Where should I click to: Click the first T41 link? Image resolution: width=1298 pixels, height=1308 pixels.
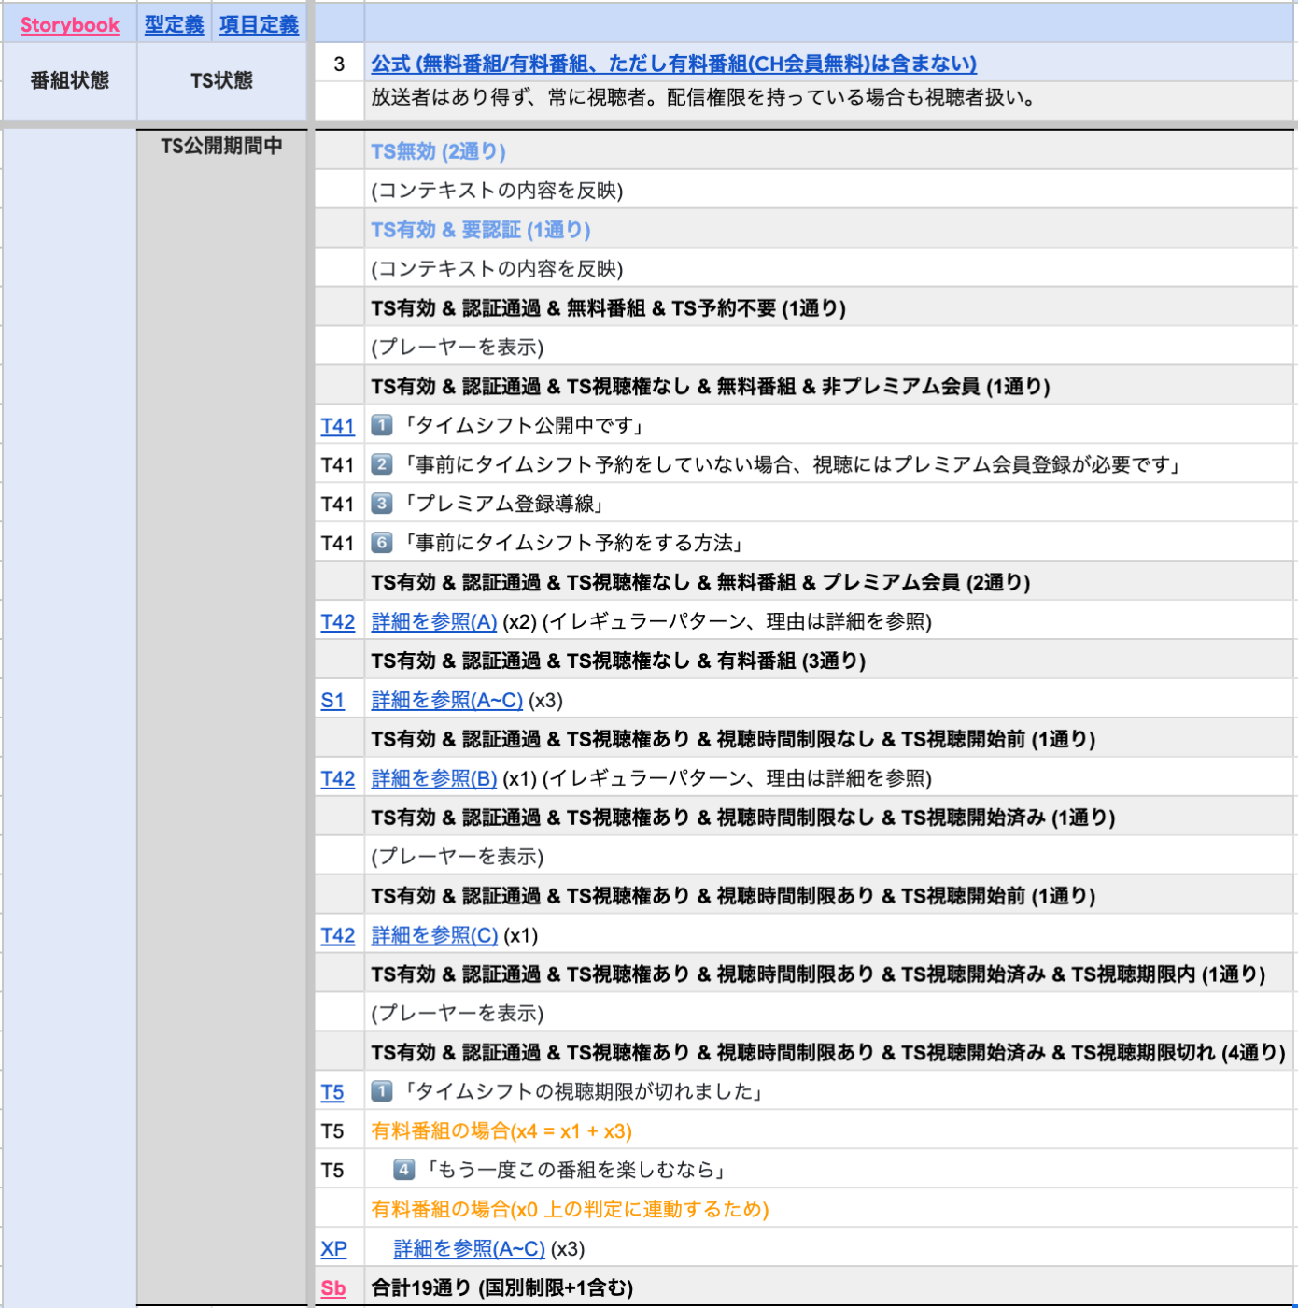(x=339, y=426)
